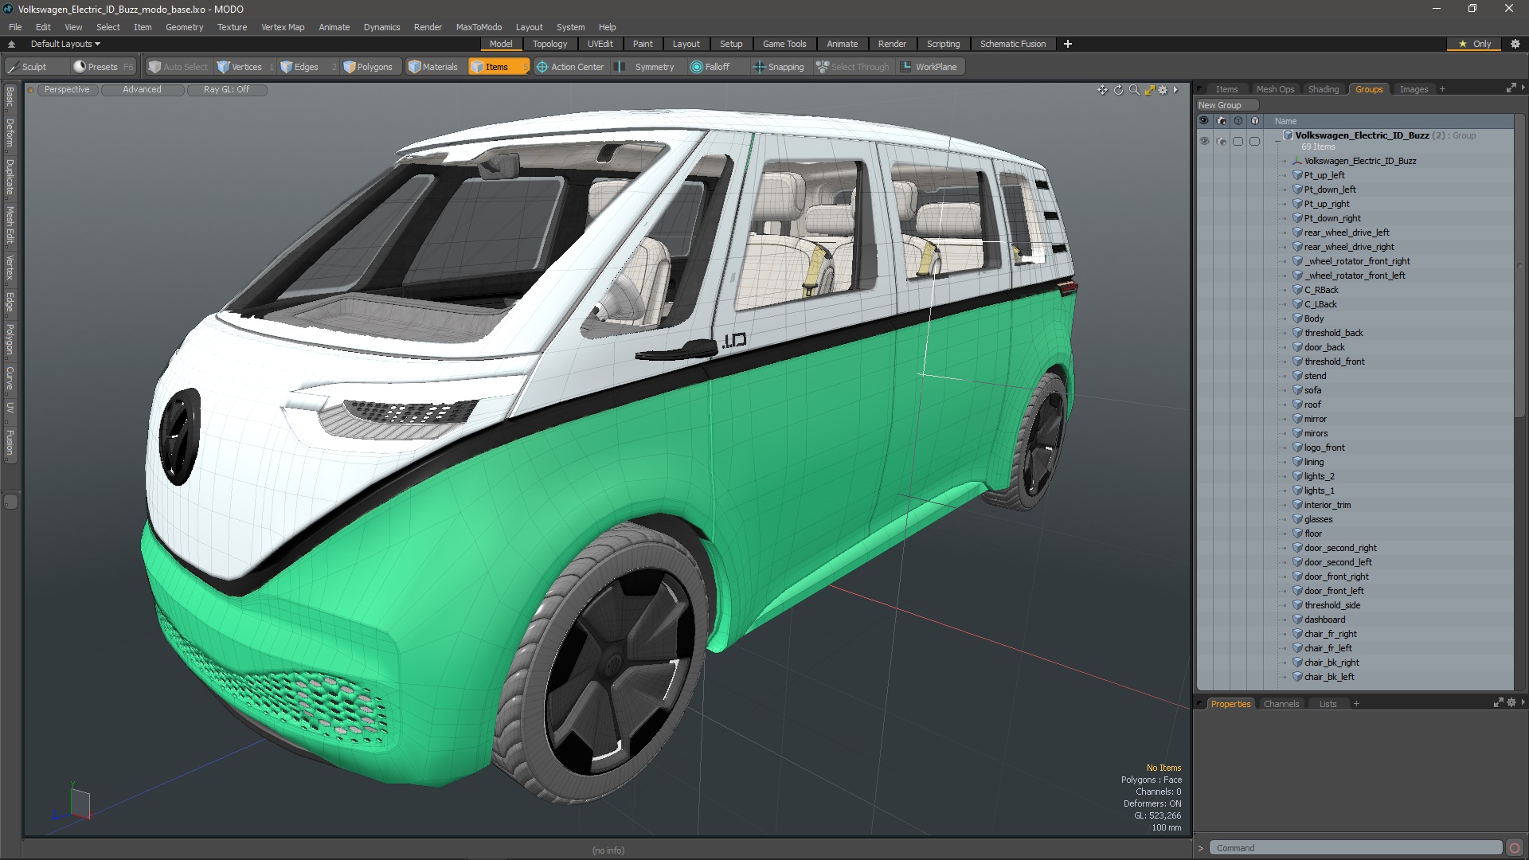Select the door_front_left mesh item
Viewport: 1529px width, 860px height.
coord(1333,591)
